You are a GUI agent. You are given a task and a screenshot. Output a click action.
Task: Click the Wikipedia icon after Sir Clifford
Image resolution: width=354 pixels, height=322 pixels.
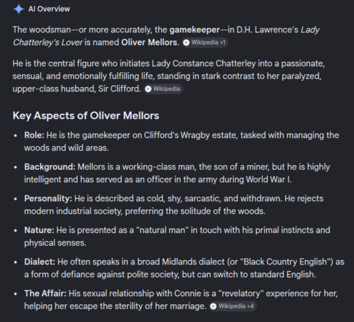point(148,89)
